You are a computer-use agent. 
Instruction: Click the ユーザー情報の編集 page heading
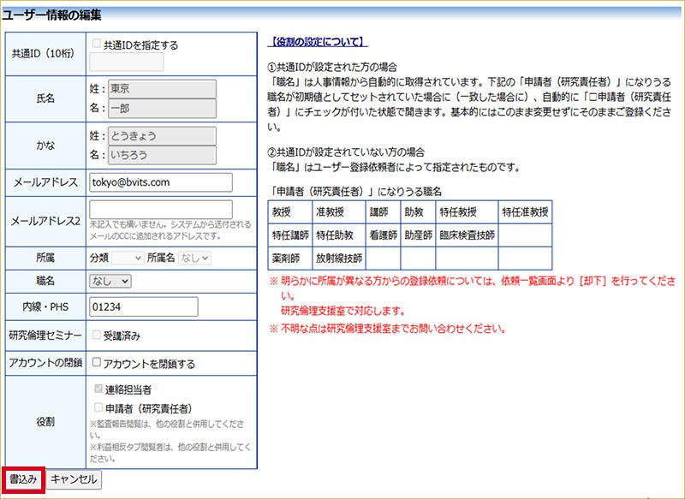tap(51, 15)
